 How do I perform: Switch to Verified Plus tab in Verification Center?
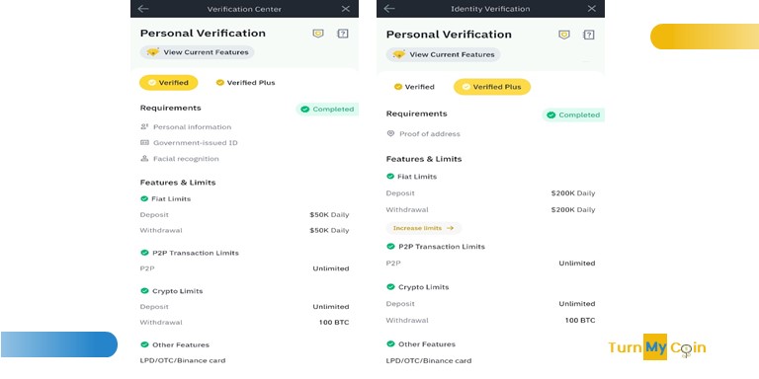245,83
